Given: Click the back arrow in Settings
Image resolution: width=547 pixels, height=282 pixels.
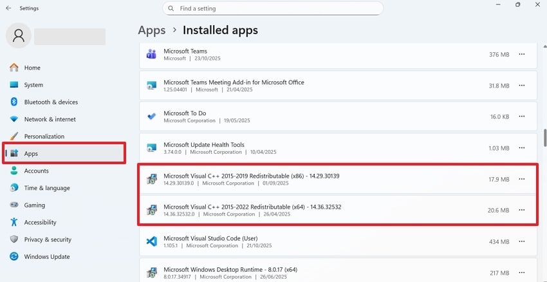Looking at the screenshot, I should (x=8, y=8).
